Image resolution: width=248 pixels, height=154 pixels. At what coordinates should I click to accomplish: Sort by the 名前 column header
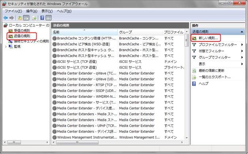[x=84, y=32]
